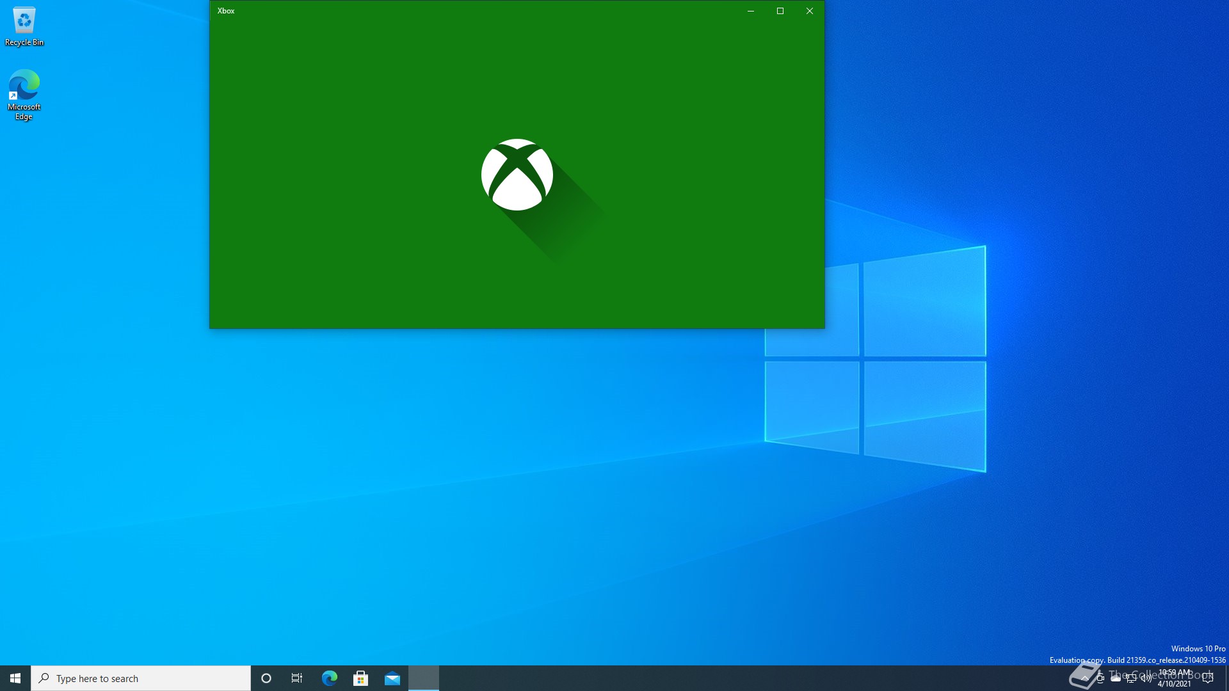1229x691 pixels.
Task: Open the Action Center notifications icon
Action: (x=1209, y=678)
